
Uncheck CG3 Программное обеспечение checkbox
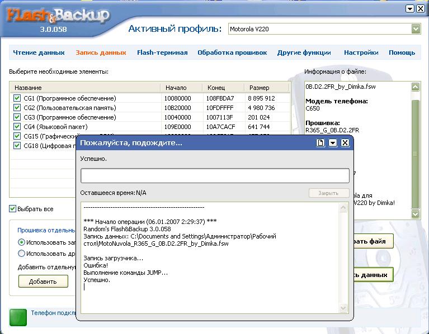[x=17, y=117]
